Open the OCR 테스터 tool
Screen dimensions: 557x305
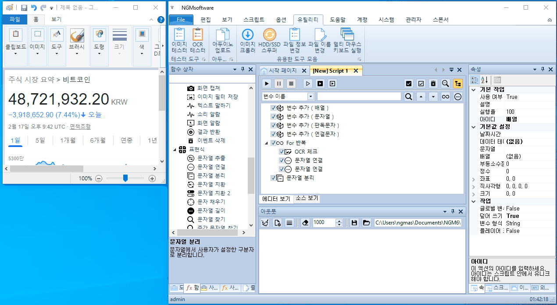[x=198, y=41]
